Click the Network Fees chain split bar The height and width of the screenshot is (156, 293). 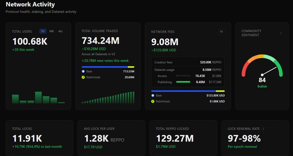click(188, 91)
